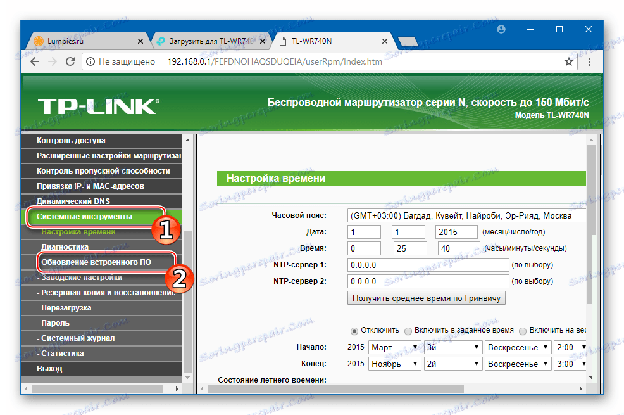Open Резервная копия и восстановление submenu

tap(101, 292)
